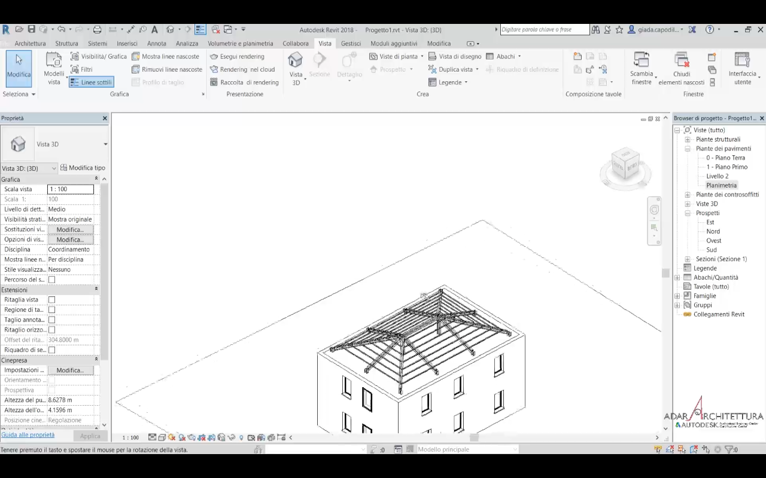Click the Scala vista input field
This screenshot has height=478, width=766.
click(x=70, y=189)
